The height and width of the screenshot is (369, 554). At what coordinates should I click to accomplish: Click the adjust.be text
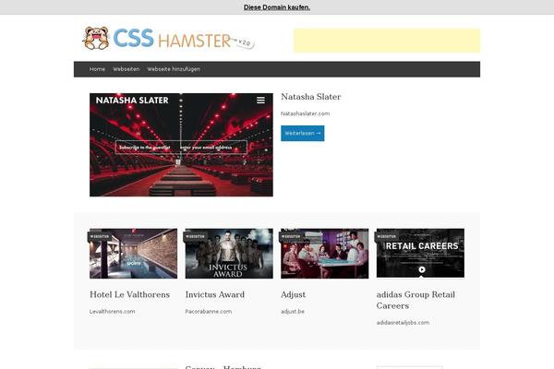293,312
